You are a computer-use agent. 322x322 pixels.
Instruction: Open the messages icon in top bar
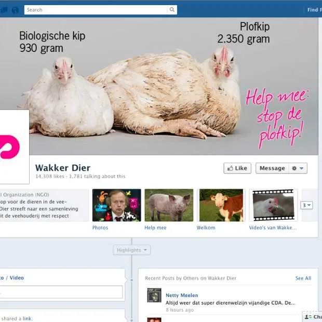[4, 10]
